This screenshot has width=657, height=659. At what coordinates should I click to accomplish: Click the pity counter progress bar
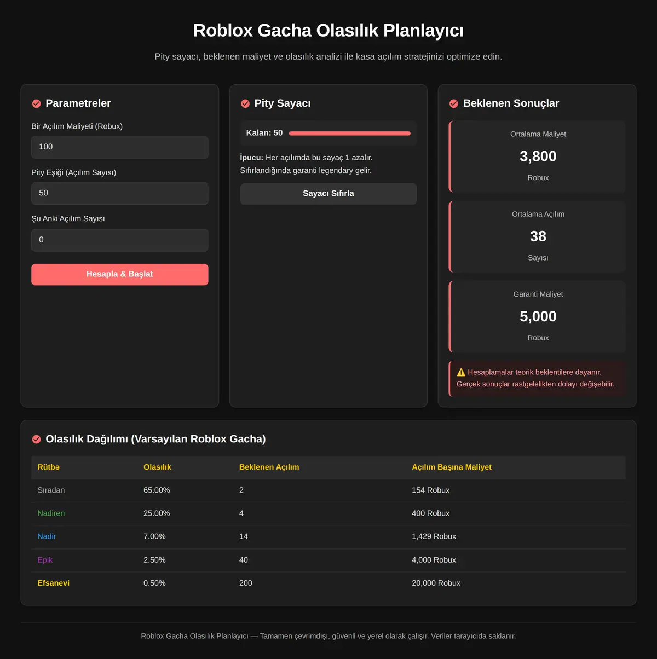coord(350,134)
